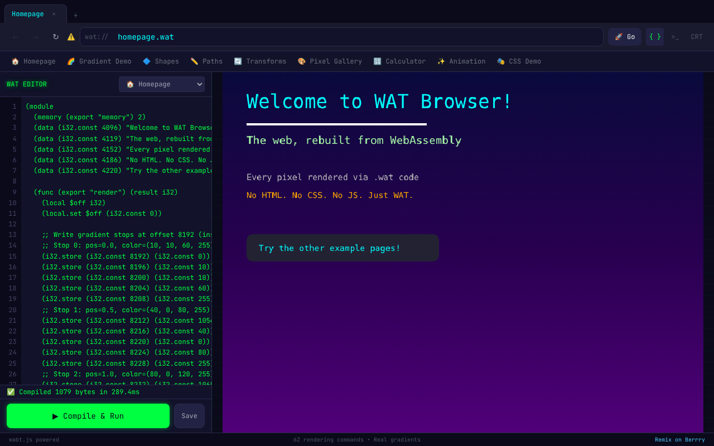Click code line 1 '(module'

click(x=40, y=106)
